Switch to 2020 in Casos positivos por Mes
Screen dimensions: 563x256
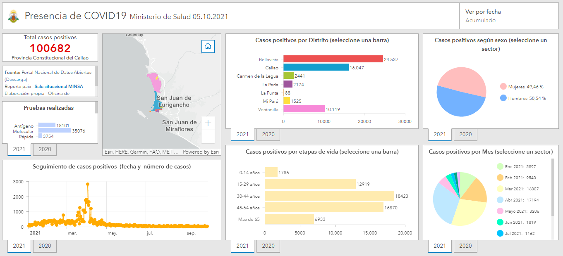coord(465,246)
